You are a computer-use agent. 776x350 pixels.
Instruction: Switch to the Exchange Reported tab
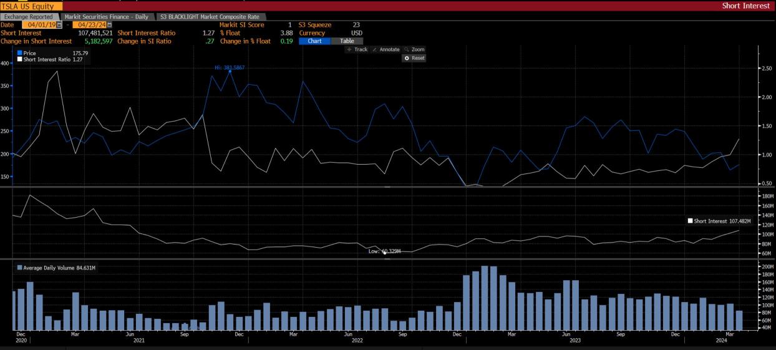coord(30,17)
